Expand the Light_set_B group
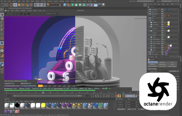 148,12
